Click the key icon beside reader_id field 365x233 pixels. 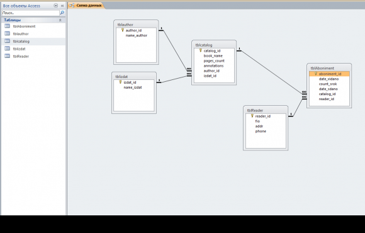[x=252, y=116]
